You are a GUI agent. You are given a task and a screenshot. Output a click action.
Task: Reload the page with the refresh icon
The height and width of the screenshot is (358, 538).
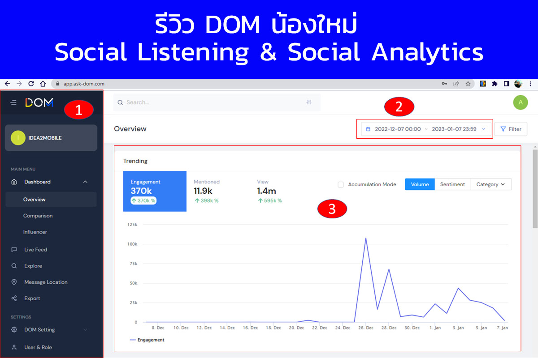pyautogui.click(x=31, y=84)
